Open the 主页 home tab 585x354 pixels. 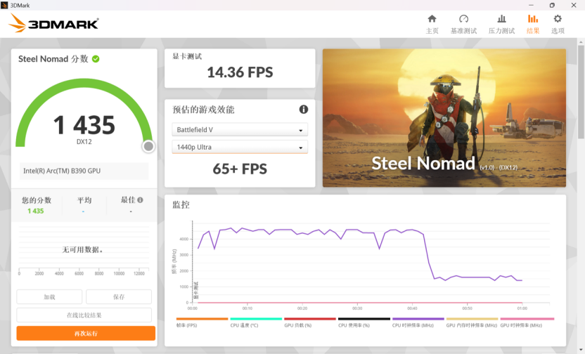click(432, 24)
